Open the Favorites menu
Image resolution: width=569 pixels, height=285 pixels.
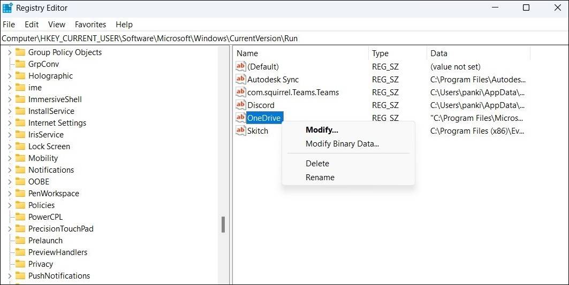tap(90, 25)
